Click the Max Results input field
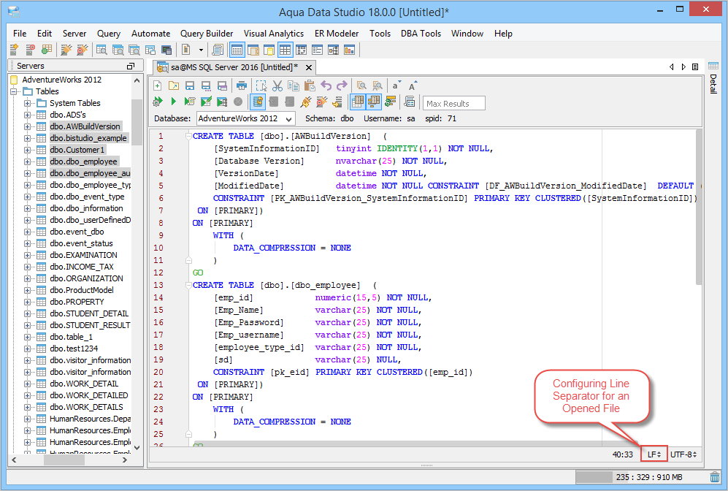This screenshot has height=491, width=728. coord(454,104)
